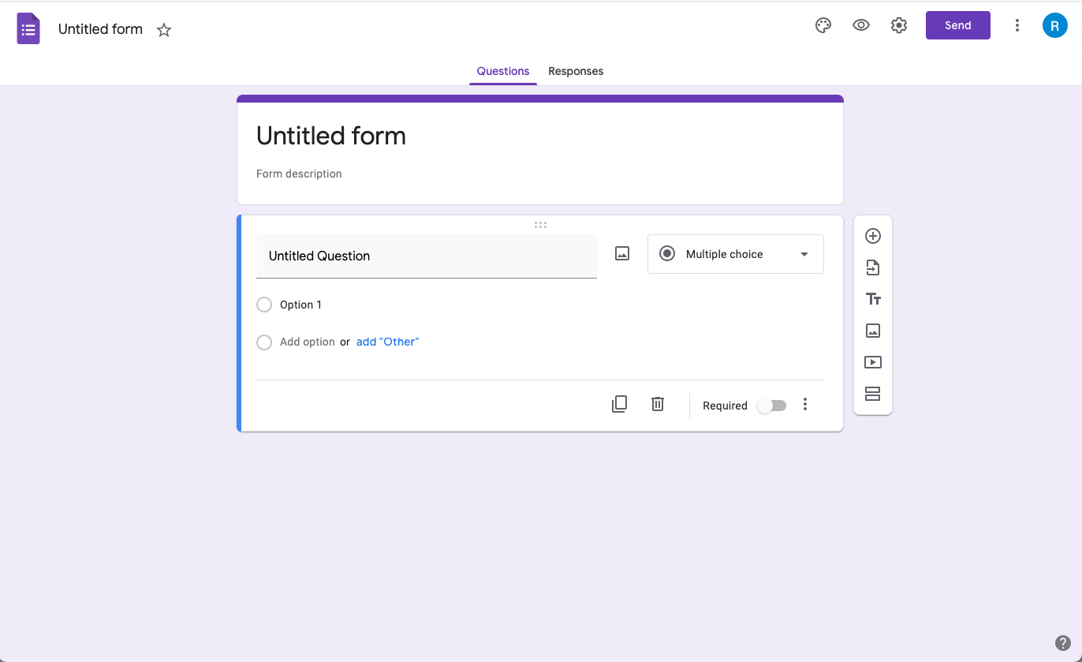Add a title and description block
Image resolution: width=1082 pixels, height=662 pixels.
click(872, 299)
